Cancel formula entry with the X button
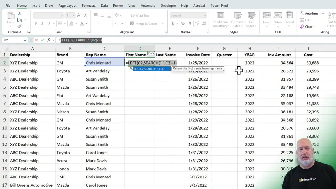 tap(36, 40)
